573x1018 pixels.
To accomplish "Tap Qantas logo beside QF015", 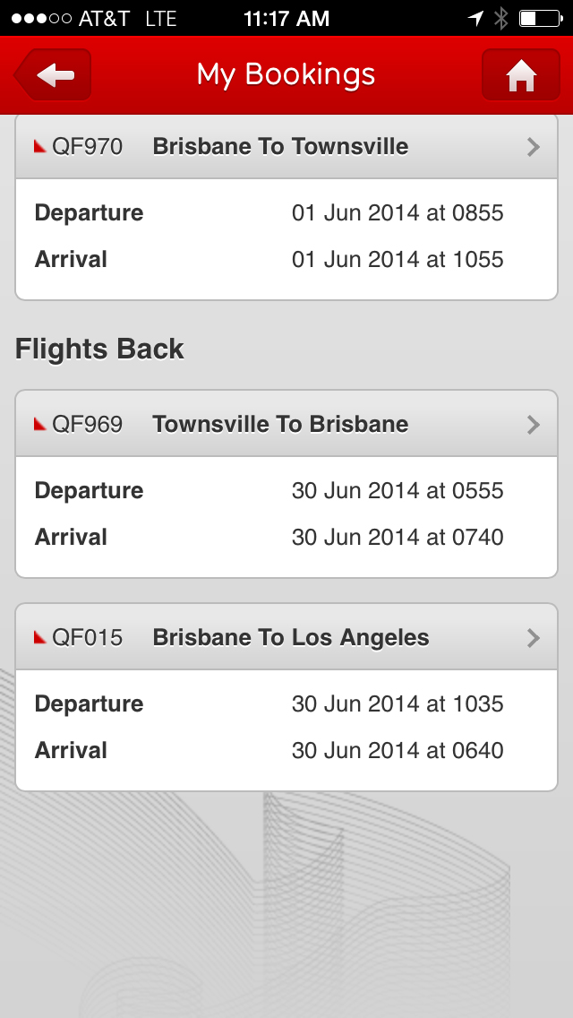I will [40, 637].
